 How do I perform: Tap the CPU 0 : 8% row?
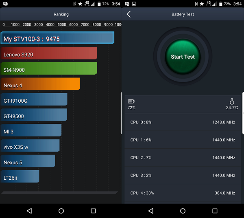pos(183,122)
